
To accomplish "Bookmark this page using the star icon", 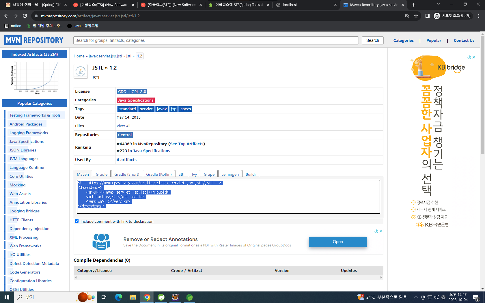I will point(416,16).
